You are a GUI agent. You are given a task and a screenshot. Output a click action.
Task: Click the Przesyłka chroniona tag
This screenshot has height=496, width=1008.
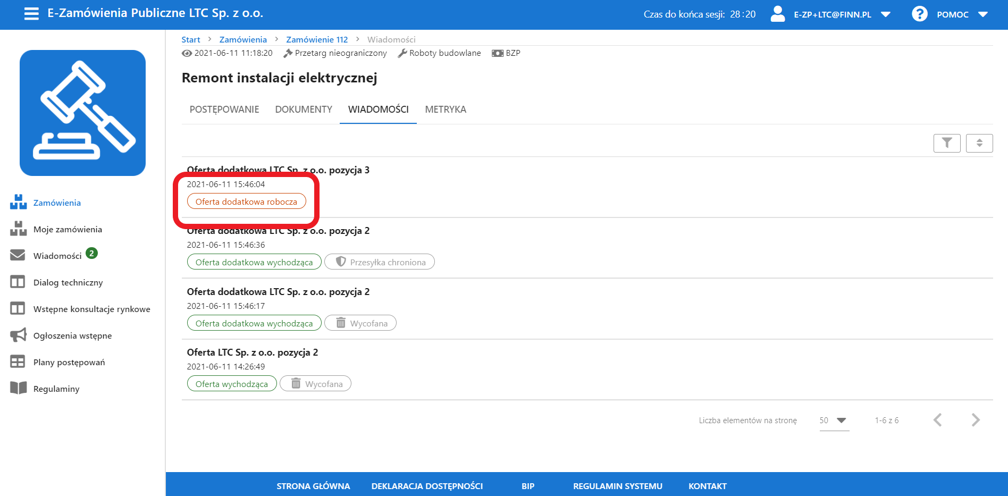coord(380,262)
